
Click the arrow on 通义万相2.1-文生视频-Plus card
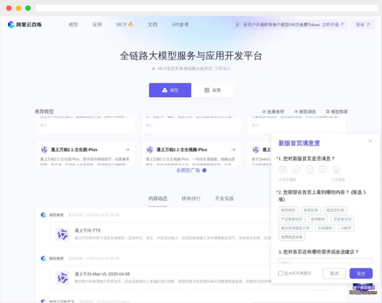coord(233,150)
